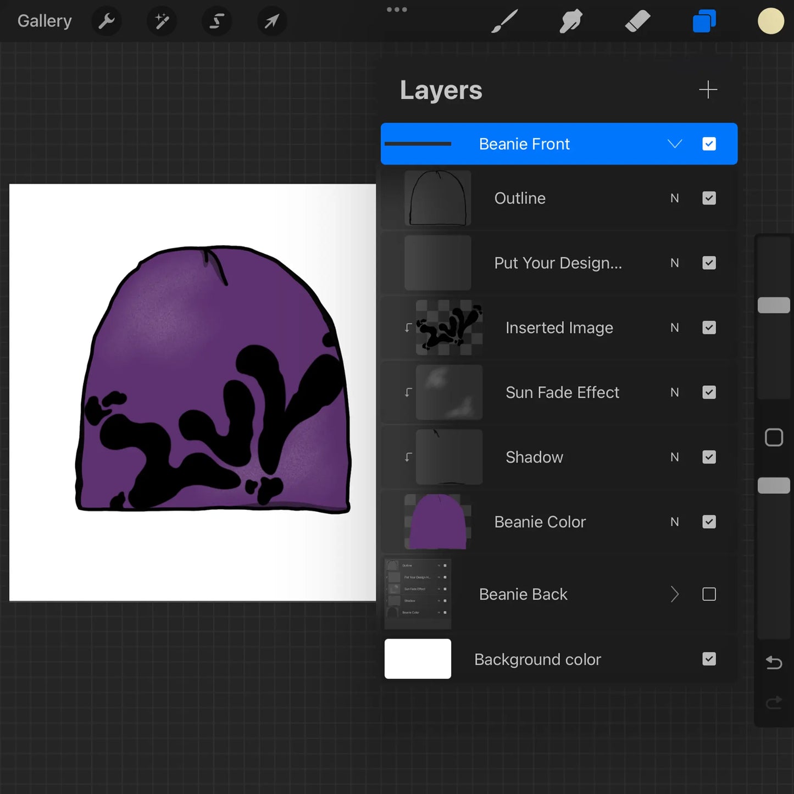
Task: Select the Eraser tool
Action: click(637, 21)
